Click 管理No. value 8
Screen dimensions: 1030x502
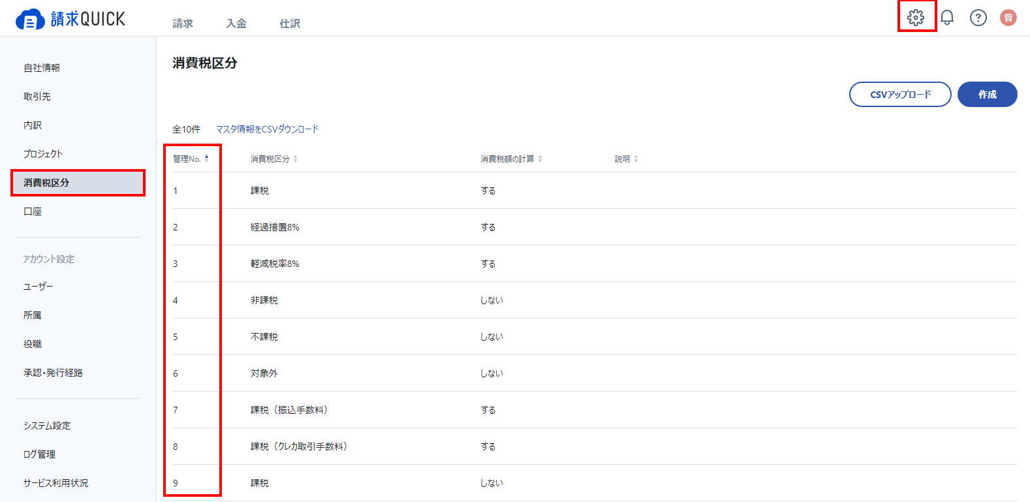176,447
